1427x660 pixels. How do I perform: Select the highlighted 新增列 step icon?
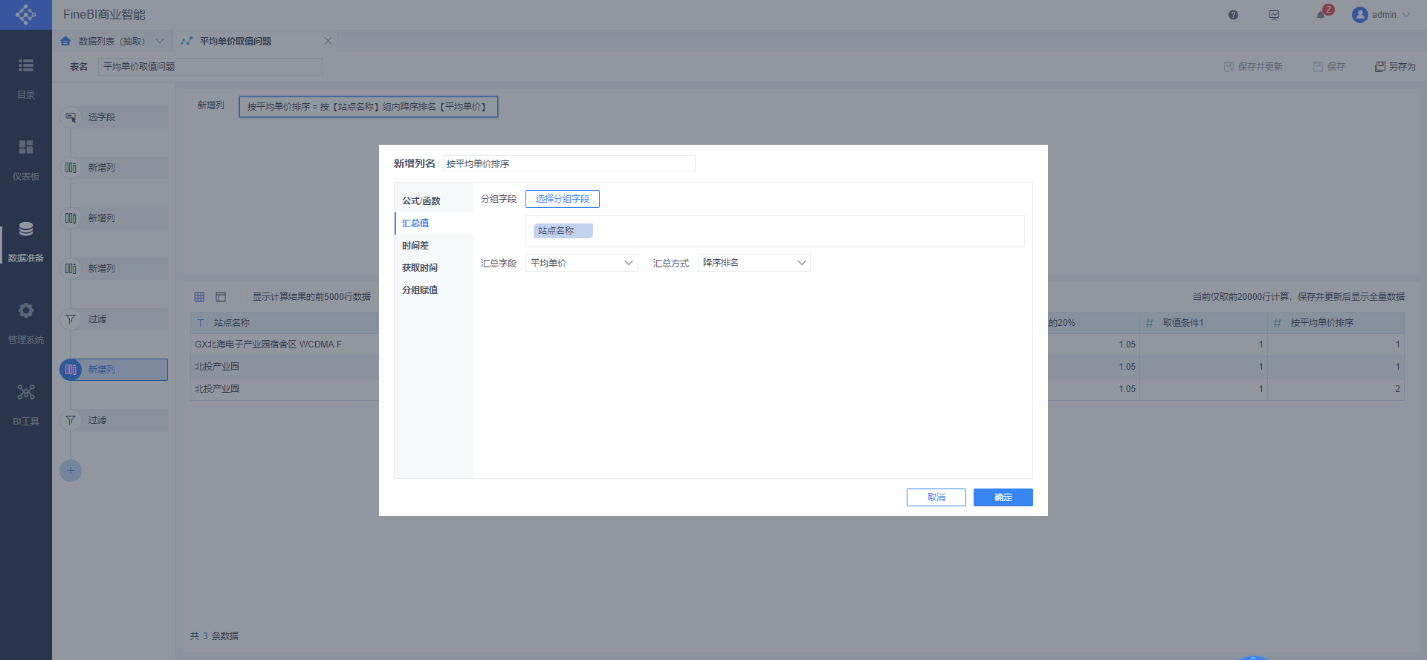71,370
